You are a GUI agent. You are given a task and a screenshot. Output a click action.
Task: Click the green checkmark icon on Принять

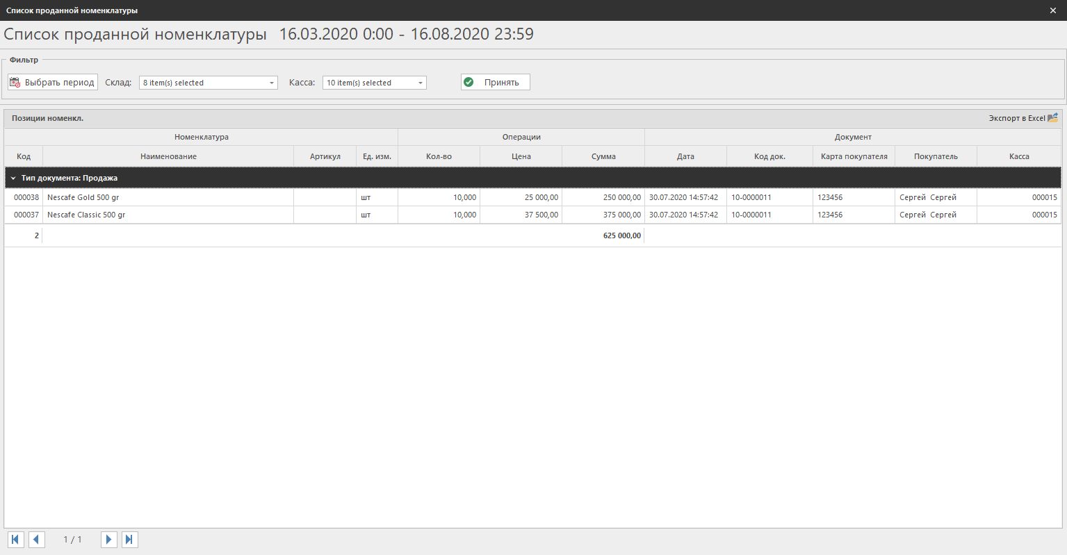tap(469, 83)
